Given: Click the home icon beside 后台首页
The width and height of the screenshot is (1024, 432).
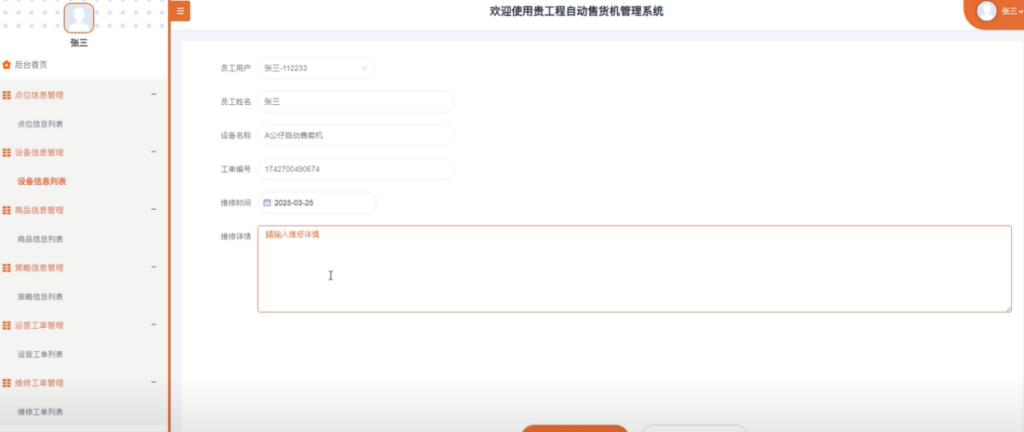Looking at the screenshot, I should 6,65.
